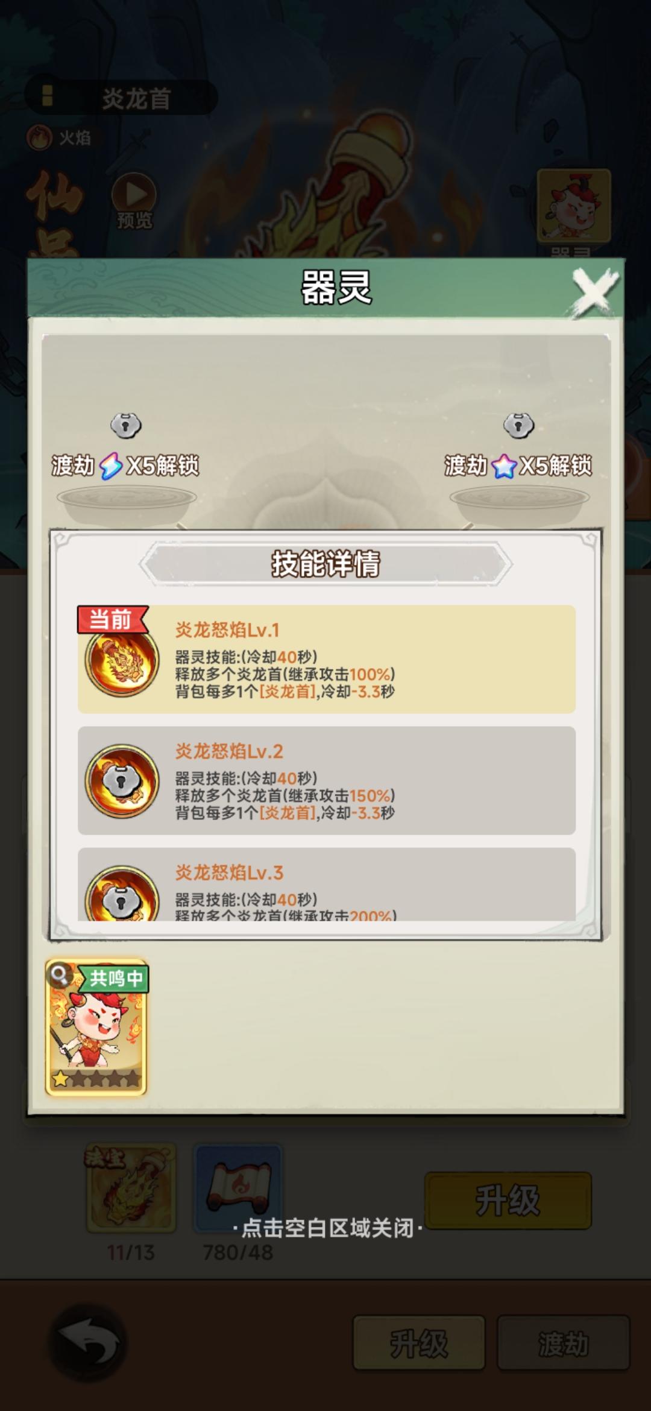Tap the bottom bar 升级 button
651x1411 pixels.
pos(419,1343)
